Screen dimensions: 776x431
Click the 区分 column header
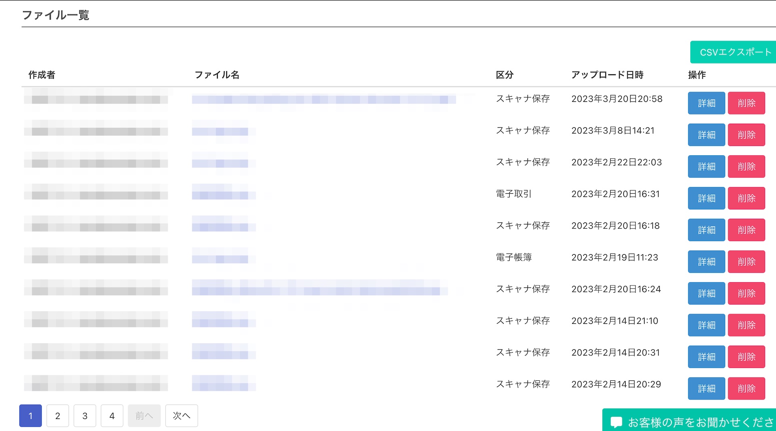click(x=505, y=75)
